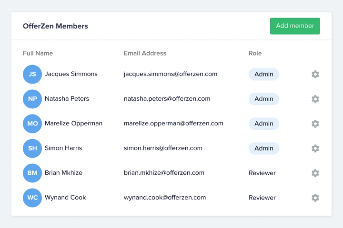This screenshot has height=228, width=343.
Task: Click the Full Name column header
Action: click(38, 53)
